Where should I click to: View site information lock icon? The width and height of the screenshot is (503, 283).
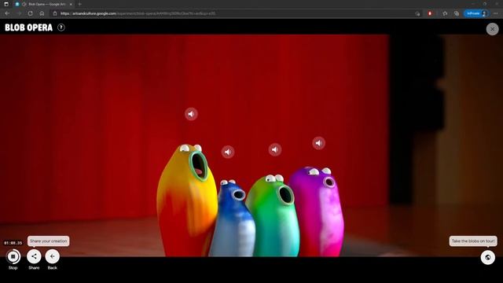click(55, 13)
